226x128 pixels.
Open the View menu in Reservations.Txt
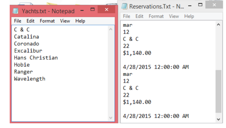pyautogui.click(x=174, y=16)
